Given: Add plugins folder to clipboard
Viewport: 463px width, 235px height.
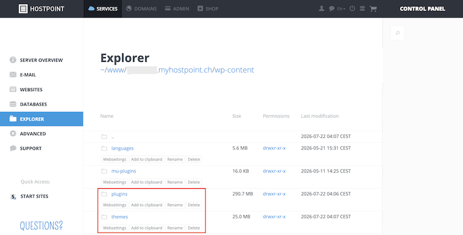Looking at the screenshot, I should (147, 205).
